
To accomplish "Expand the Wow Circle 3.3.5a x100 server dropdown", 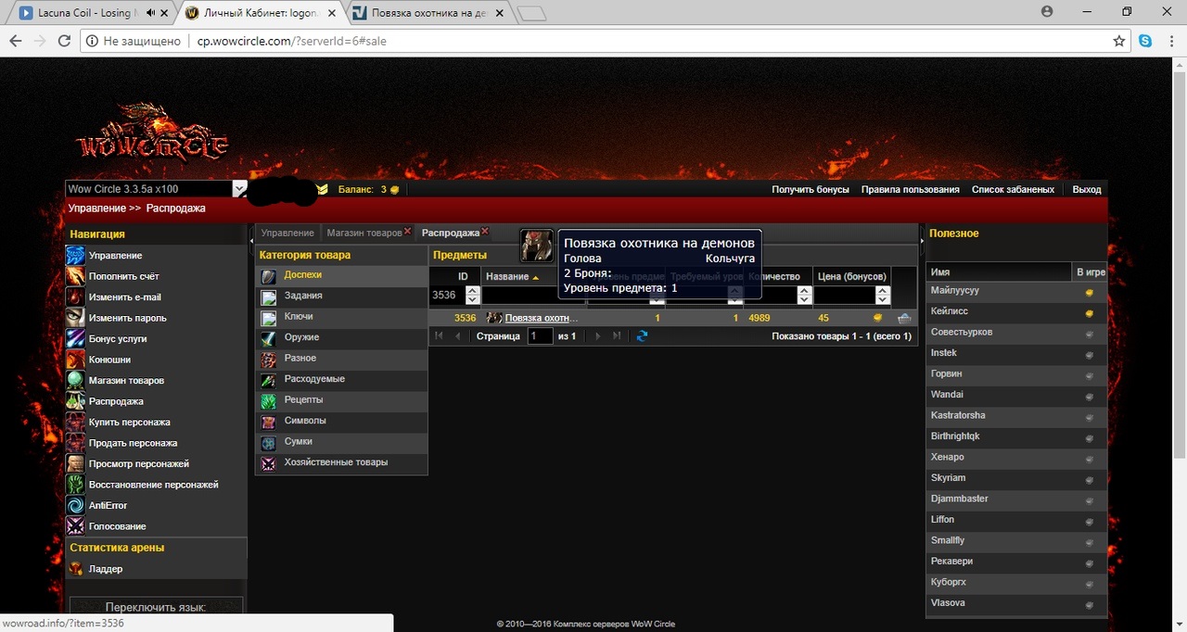I will 239,189.
